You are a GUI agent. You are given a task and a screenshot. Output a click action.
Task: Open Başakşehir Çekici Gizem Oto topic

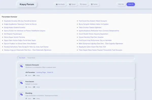[92, 47]
